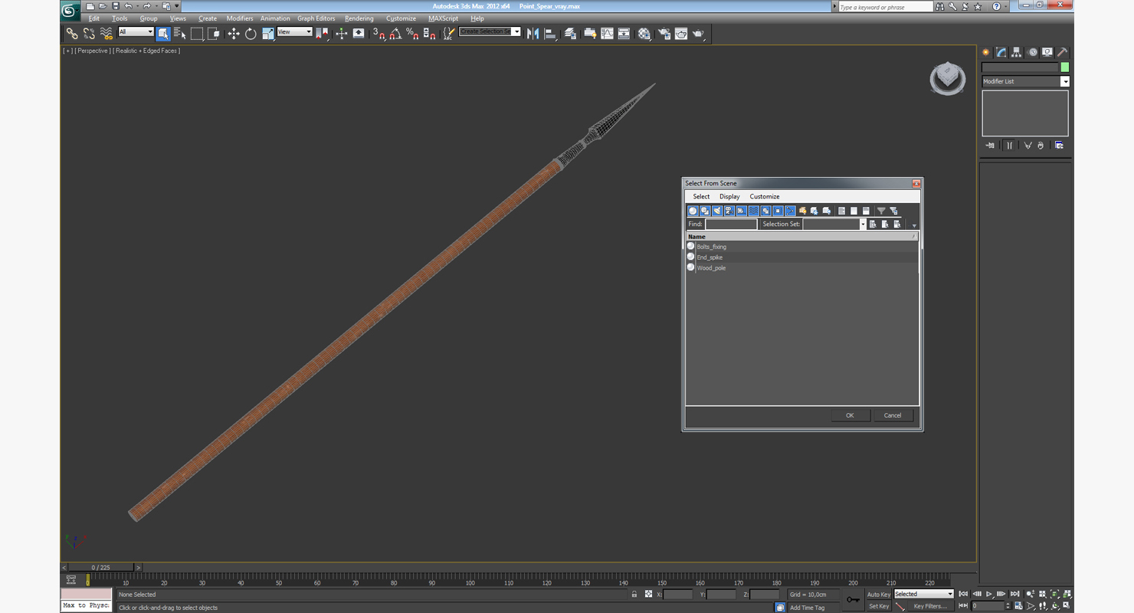This screenshot has width=1134, height=613.
Task: Toggle the Angle Snap toggle
Action: point(395,33)
